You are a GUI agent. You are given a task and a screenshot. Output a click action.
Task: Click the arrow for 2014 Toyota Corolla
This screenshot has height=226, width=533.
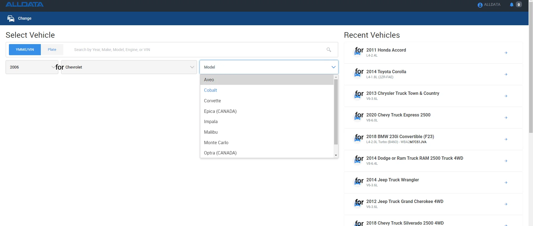pos(506,74)
